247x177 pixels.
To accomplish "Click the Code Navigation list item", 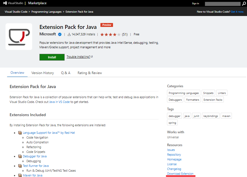I will coord(37,137).
